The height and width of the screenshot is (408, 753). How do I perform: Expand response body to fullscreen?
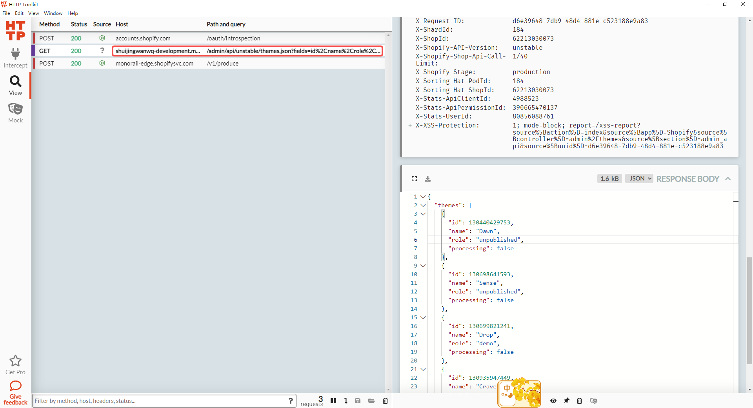point(414,179)
